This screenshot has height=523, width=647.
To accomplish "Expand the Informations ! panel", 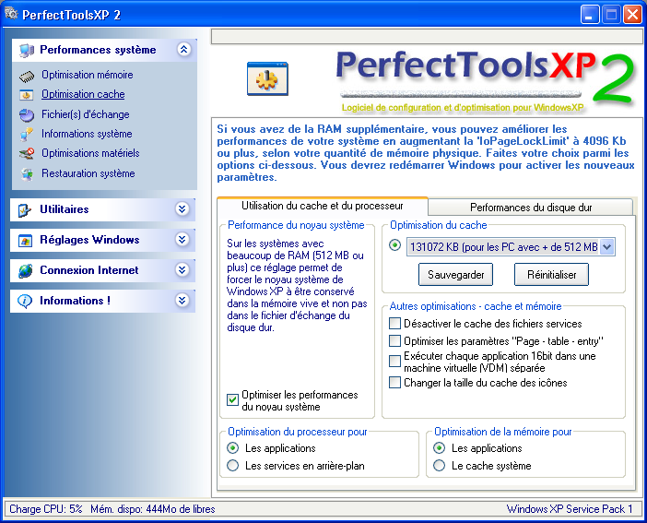I will [182, 301].
